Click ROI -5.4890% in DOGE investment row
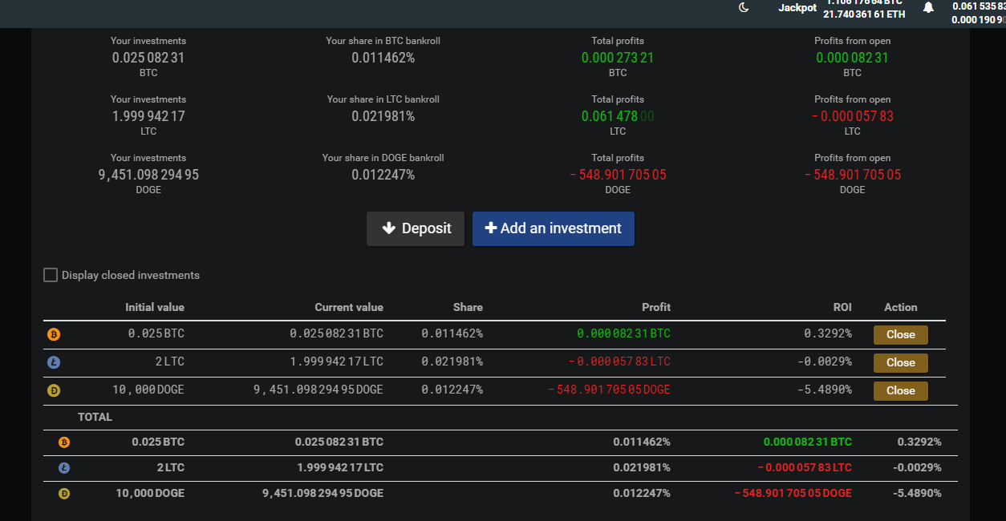Viewport: 1006px width, 521px height. click(825, 390)
